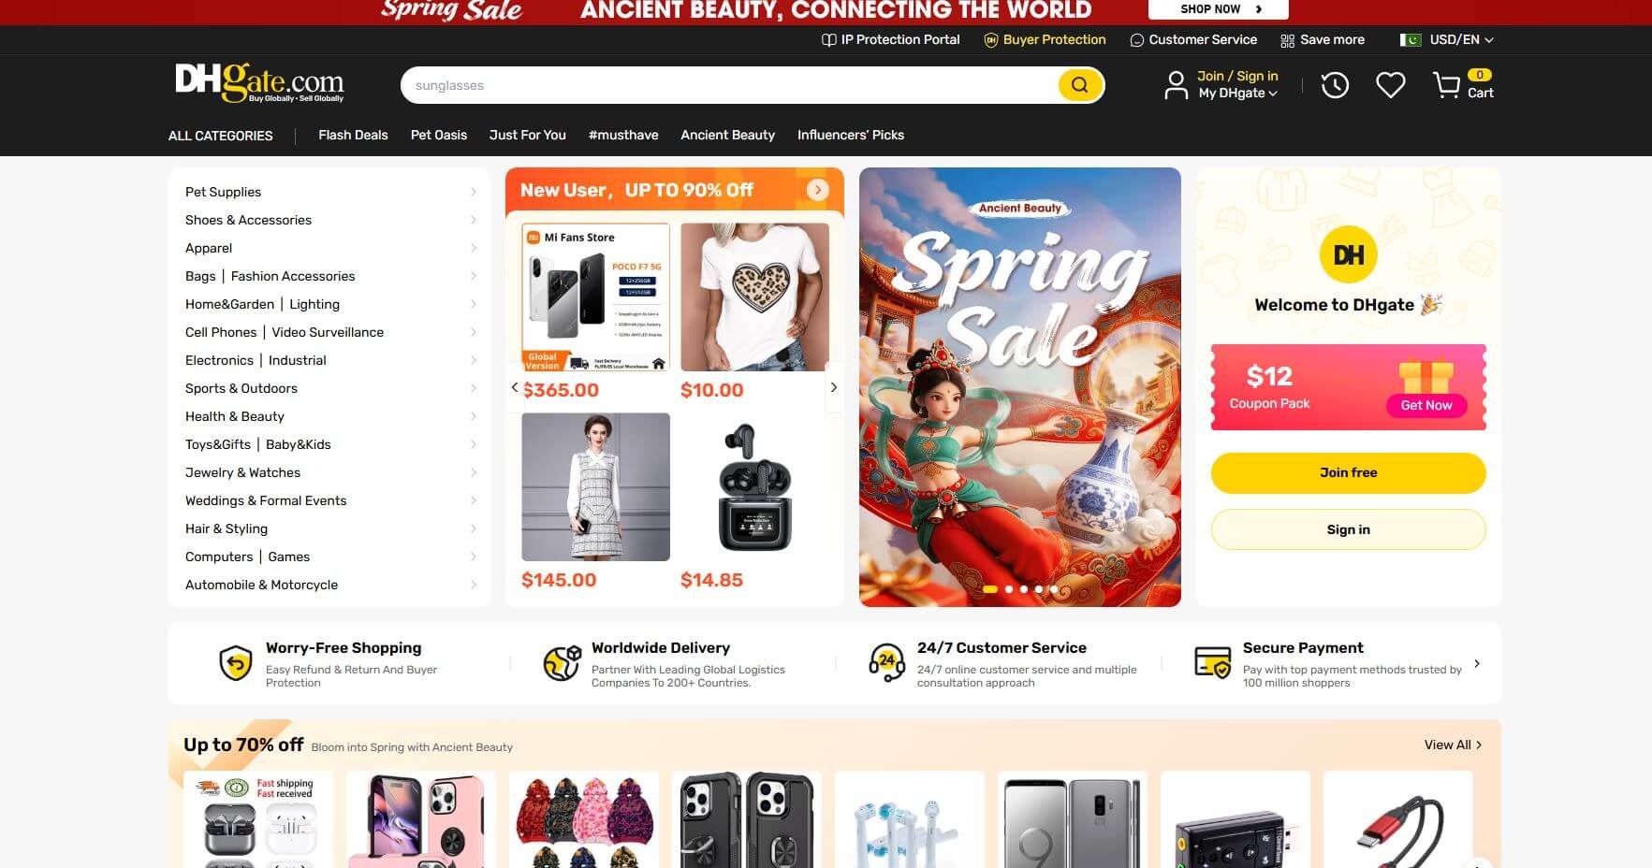Open the View All link

pos(1453,745)
